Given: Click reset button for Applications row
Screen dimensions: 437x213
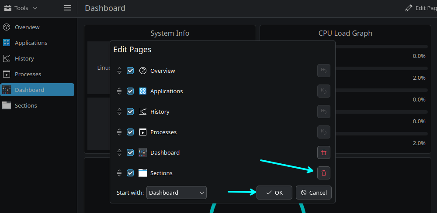Looking at the screenshot, I should coord(323,91).
